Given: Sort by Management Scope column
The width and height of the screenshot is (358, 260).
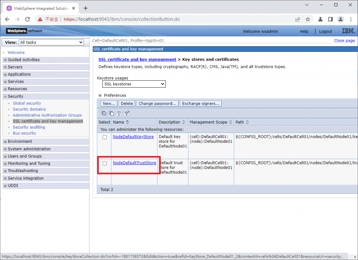Looking at the screenshot, I should (x=231, y=122).
